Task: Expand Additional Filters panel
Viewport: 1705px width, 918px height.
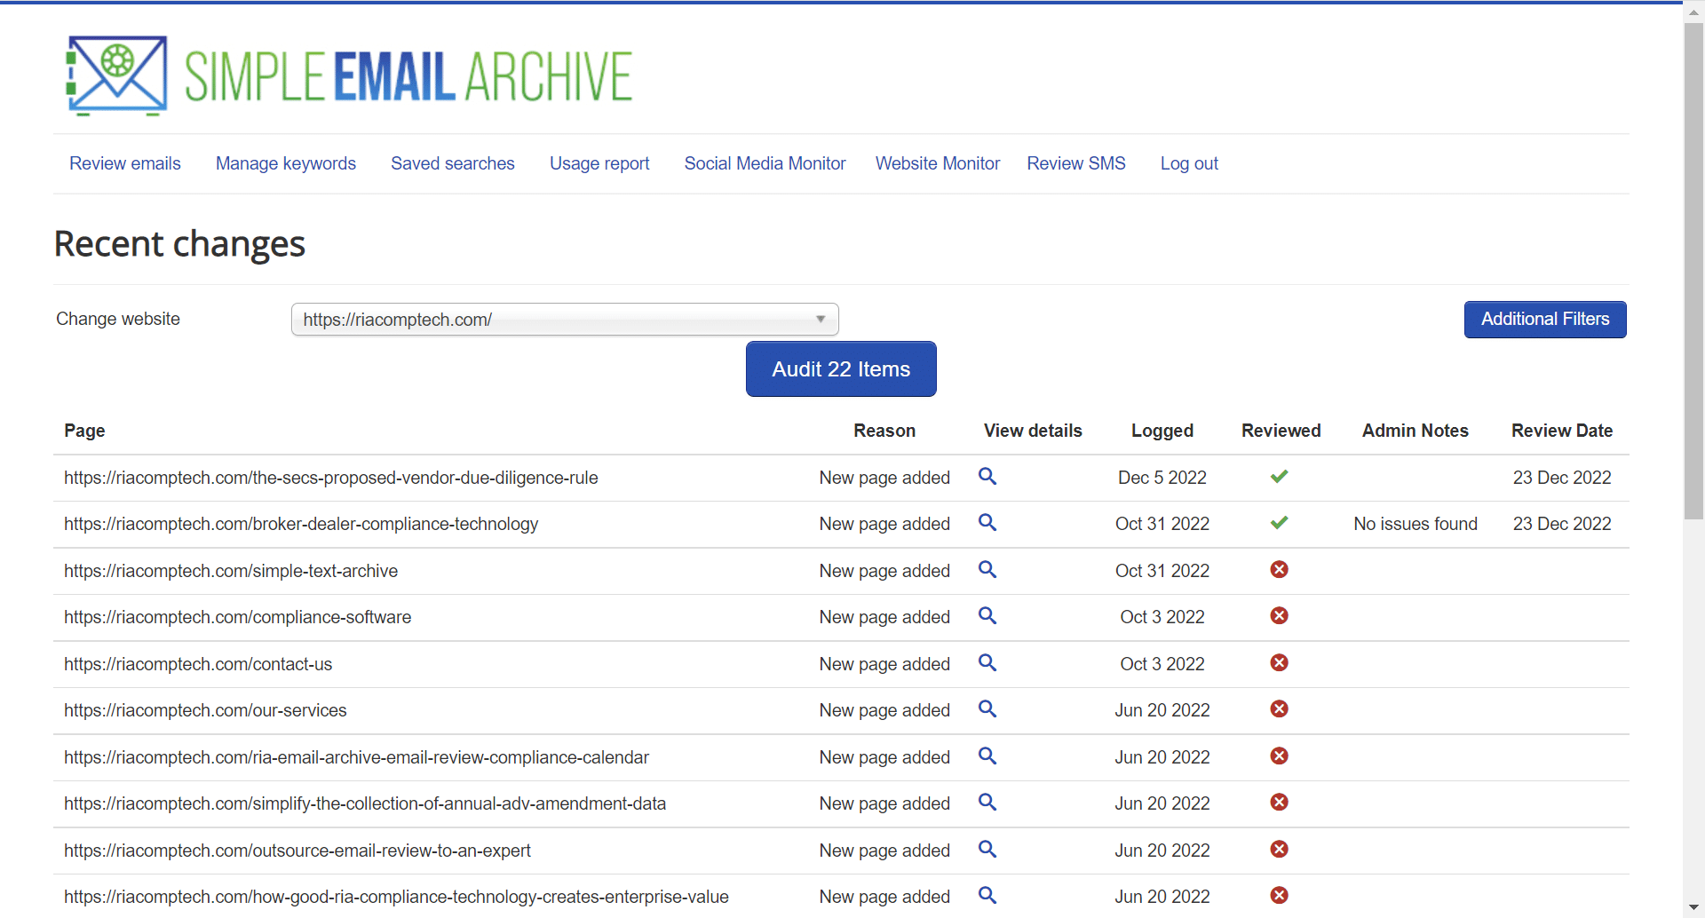Action: (x=1544, y=320)
